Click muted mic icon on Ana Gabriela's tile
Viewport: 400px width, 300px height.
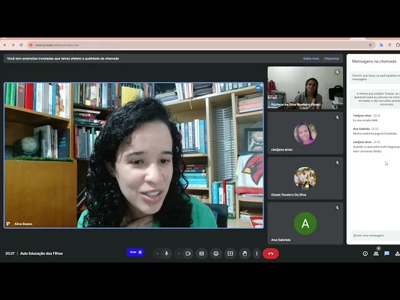[x=337, y=207]
